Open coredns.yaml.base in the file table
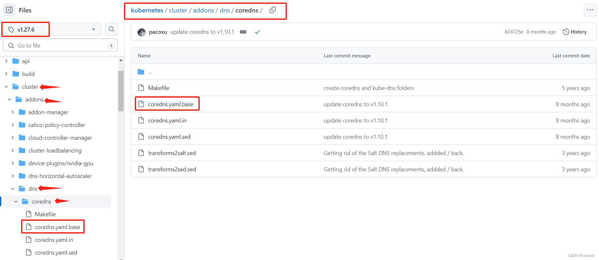The width and height of the screenshot is (599, 260). (x=171, y=104)
